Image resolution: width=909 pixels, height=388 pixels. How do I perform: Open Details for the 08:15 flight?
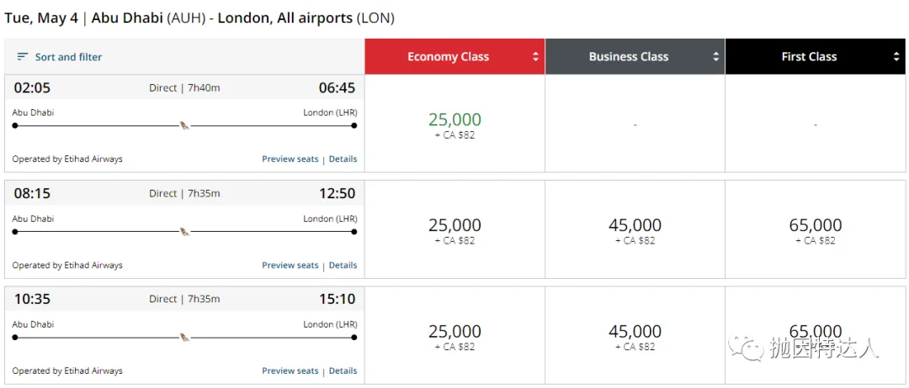tap(343, 265)
